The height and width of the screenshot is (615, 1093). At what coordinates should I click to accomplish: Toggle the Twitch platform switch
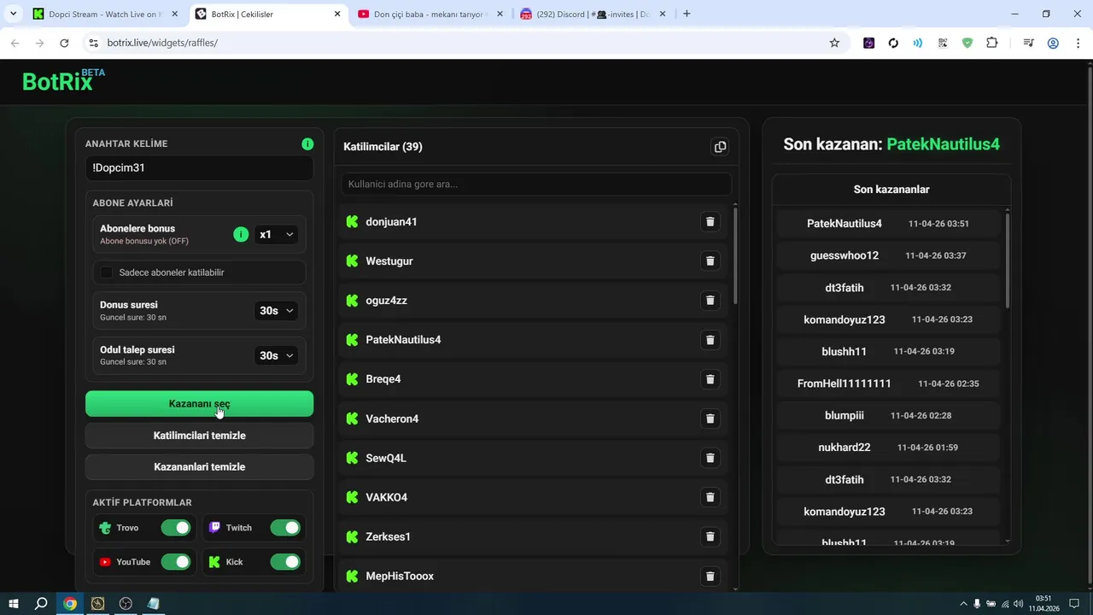[285, 528]
